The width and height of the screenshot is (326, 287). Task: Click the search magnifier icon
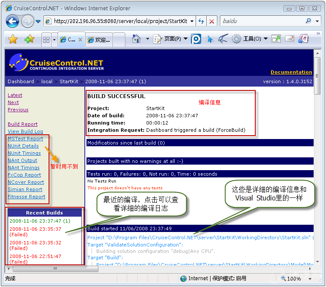tap(308, 21)
